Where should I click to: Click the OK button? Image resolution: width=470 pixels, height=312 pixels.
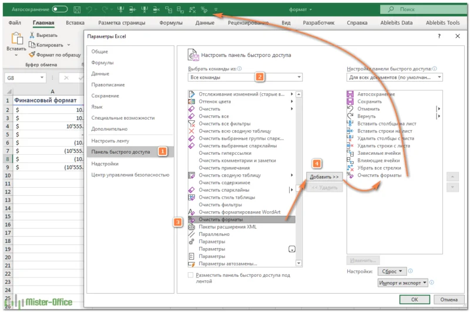[414, 299]
